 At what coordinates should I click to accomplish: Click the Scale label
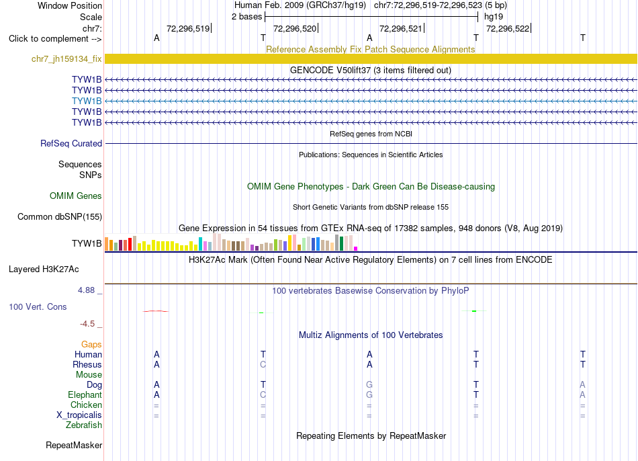tap(91, 17)
